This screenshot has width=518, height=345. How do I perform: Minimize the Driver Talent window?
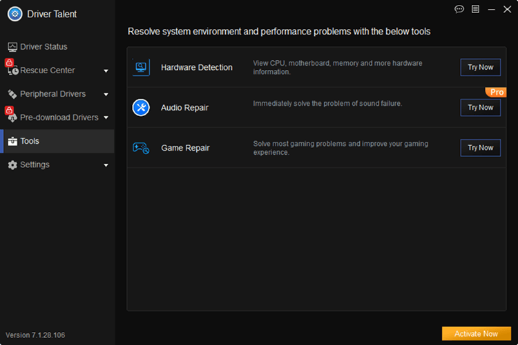[x=491, y=10]
